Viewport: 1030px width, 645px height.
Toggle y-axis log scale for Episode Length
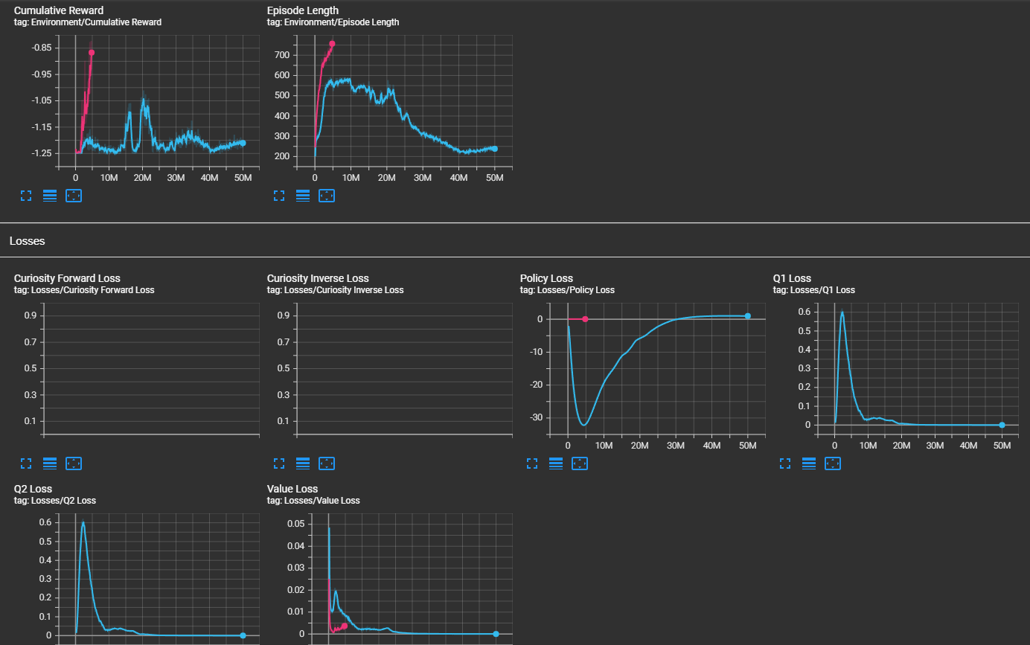(303, 196)
